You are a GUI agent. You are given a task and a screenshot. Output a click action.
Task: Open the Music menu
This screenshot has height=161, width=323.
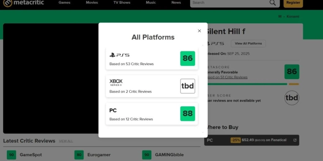pos(151,3)
